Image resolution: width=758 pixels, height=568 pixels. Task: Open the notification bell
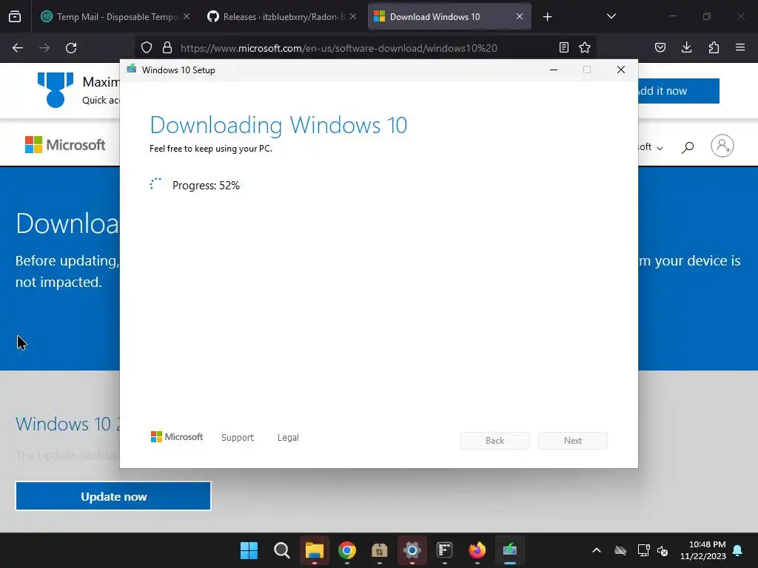point(738,550)
